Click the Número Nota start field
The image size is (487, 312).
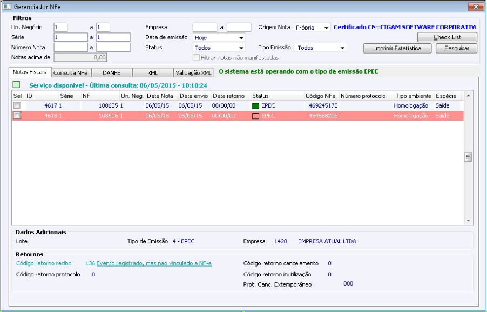[x=71, y=47]
